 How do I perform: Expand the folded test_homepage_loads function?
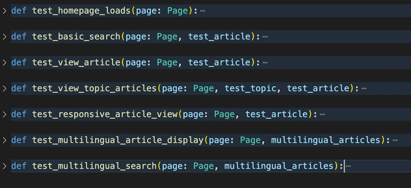click(4, 11)
